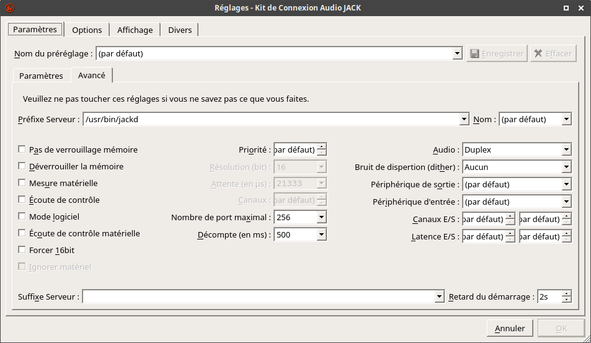This screenshot has height=343, width=591.
Task: Decrease the Priorité spin value
Action: pos(321,153)
